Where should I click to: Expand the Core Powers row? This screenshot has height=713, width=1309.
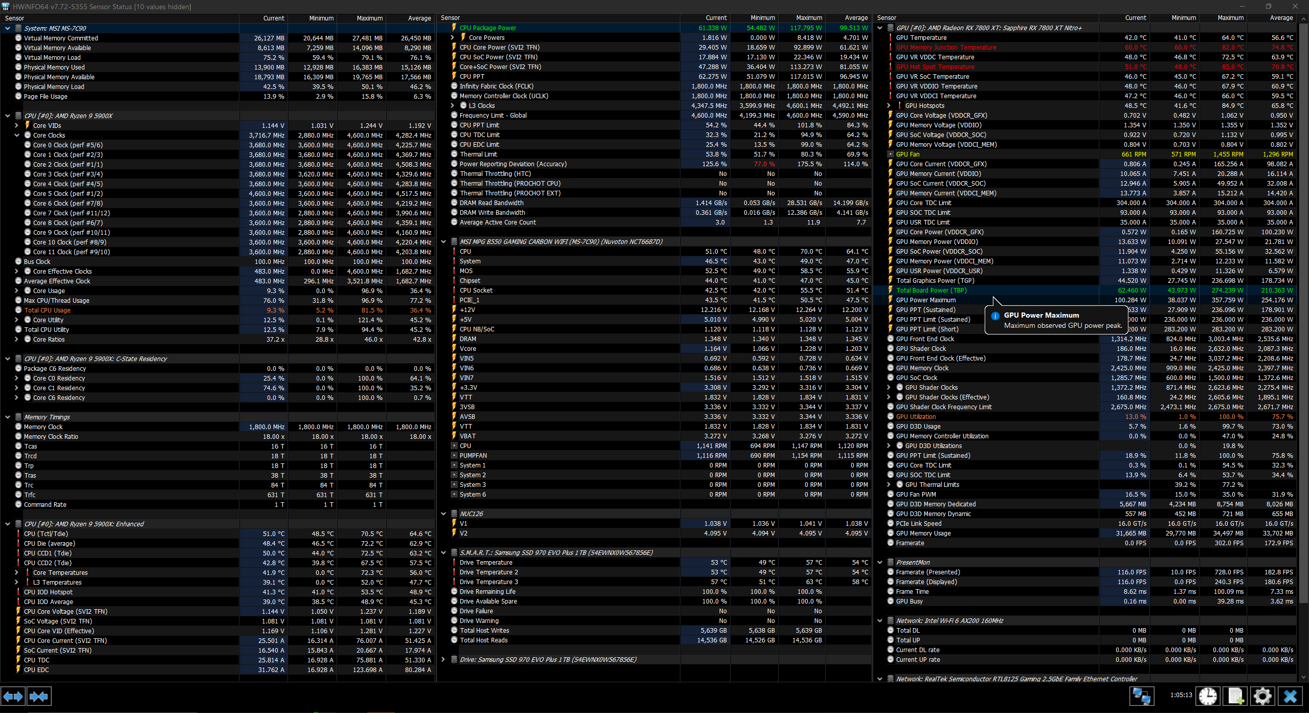tap(452, 37)
